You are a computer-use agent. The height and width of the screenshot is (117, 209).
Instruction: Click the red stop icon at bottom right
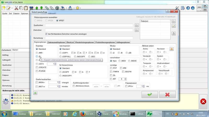coord(203,101)
